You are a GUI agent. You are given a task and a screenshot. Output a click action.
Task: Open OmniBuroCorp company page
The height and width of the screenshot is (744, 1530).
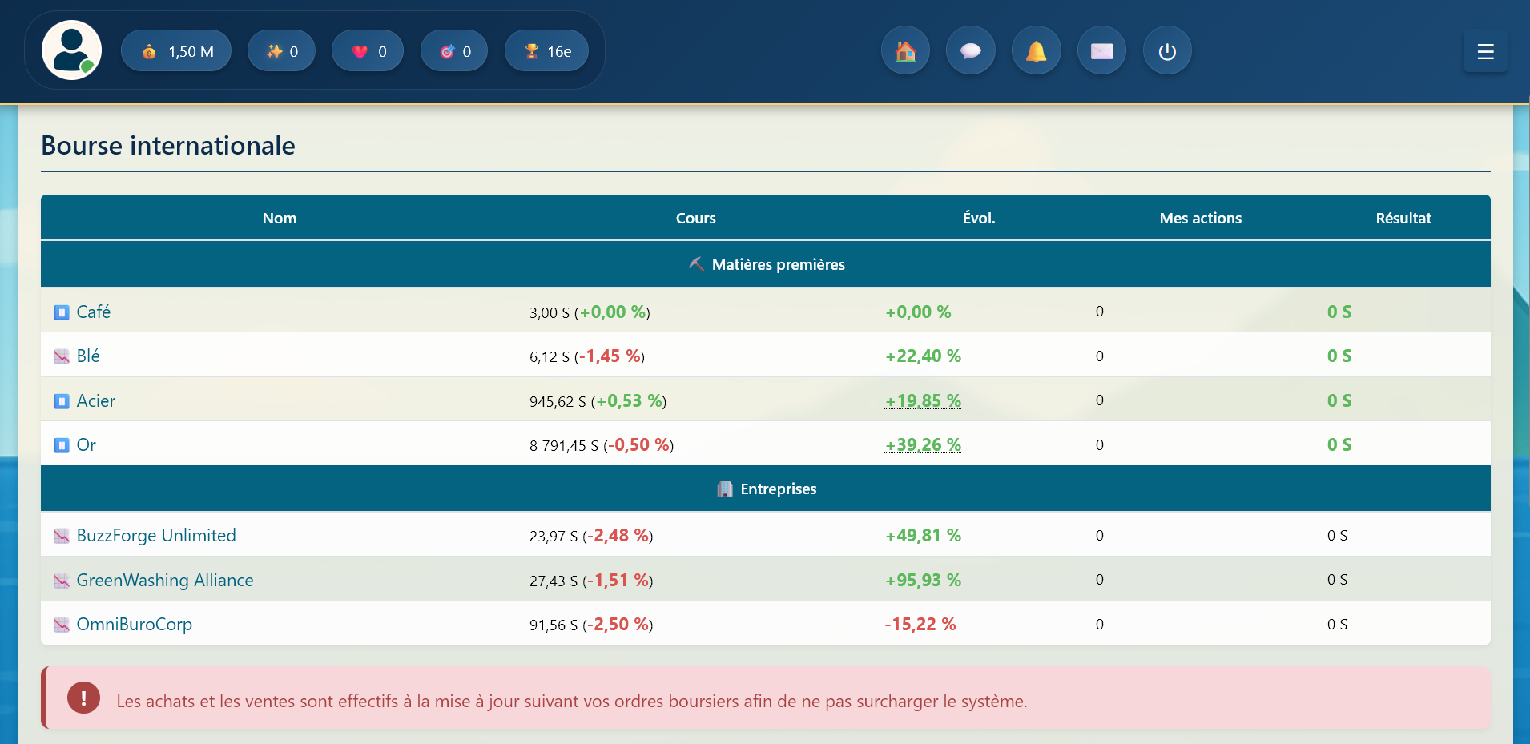coord(135,624)
